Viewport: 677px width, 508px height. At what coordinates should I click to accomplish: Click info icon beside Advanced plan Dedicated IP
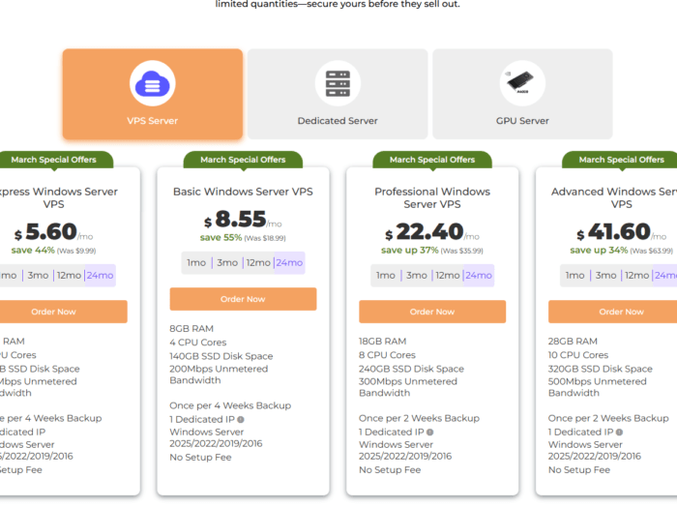tap(619, 432)
